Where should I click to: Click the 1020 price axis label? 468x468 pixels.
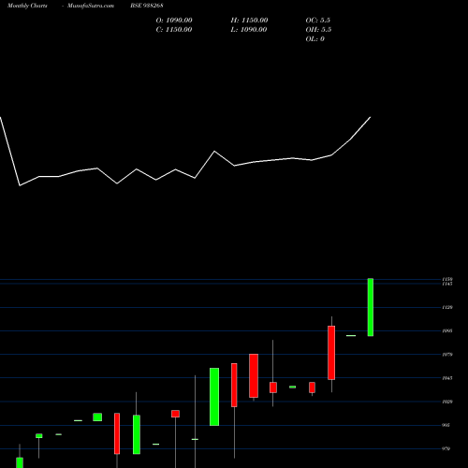(x=447, y=402)
